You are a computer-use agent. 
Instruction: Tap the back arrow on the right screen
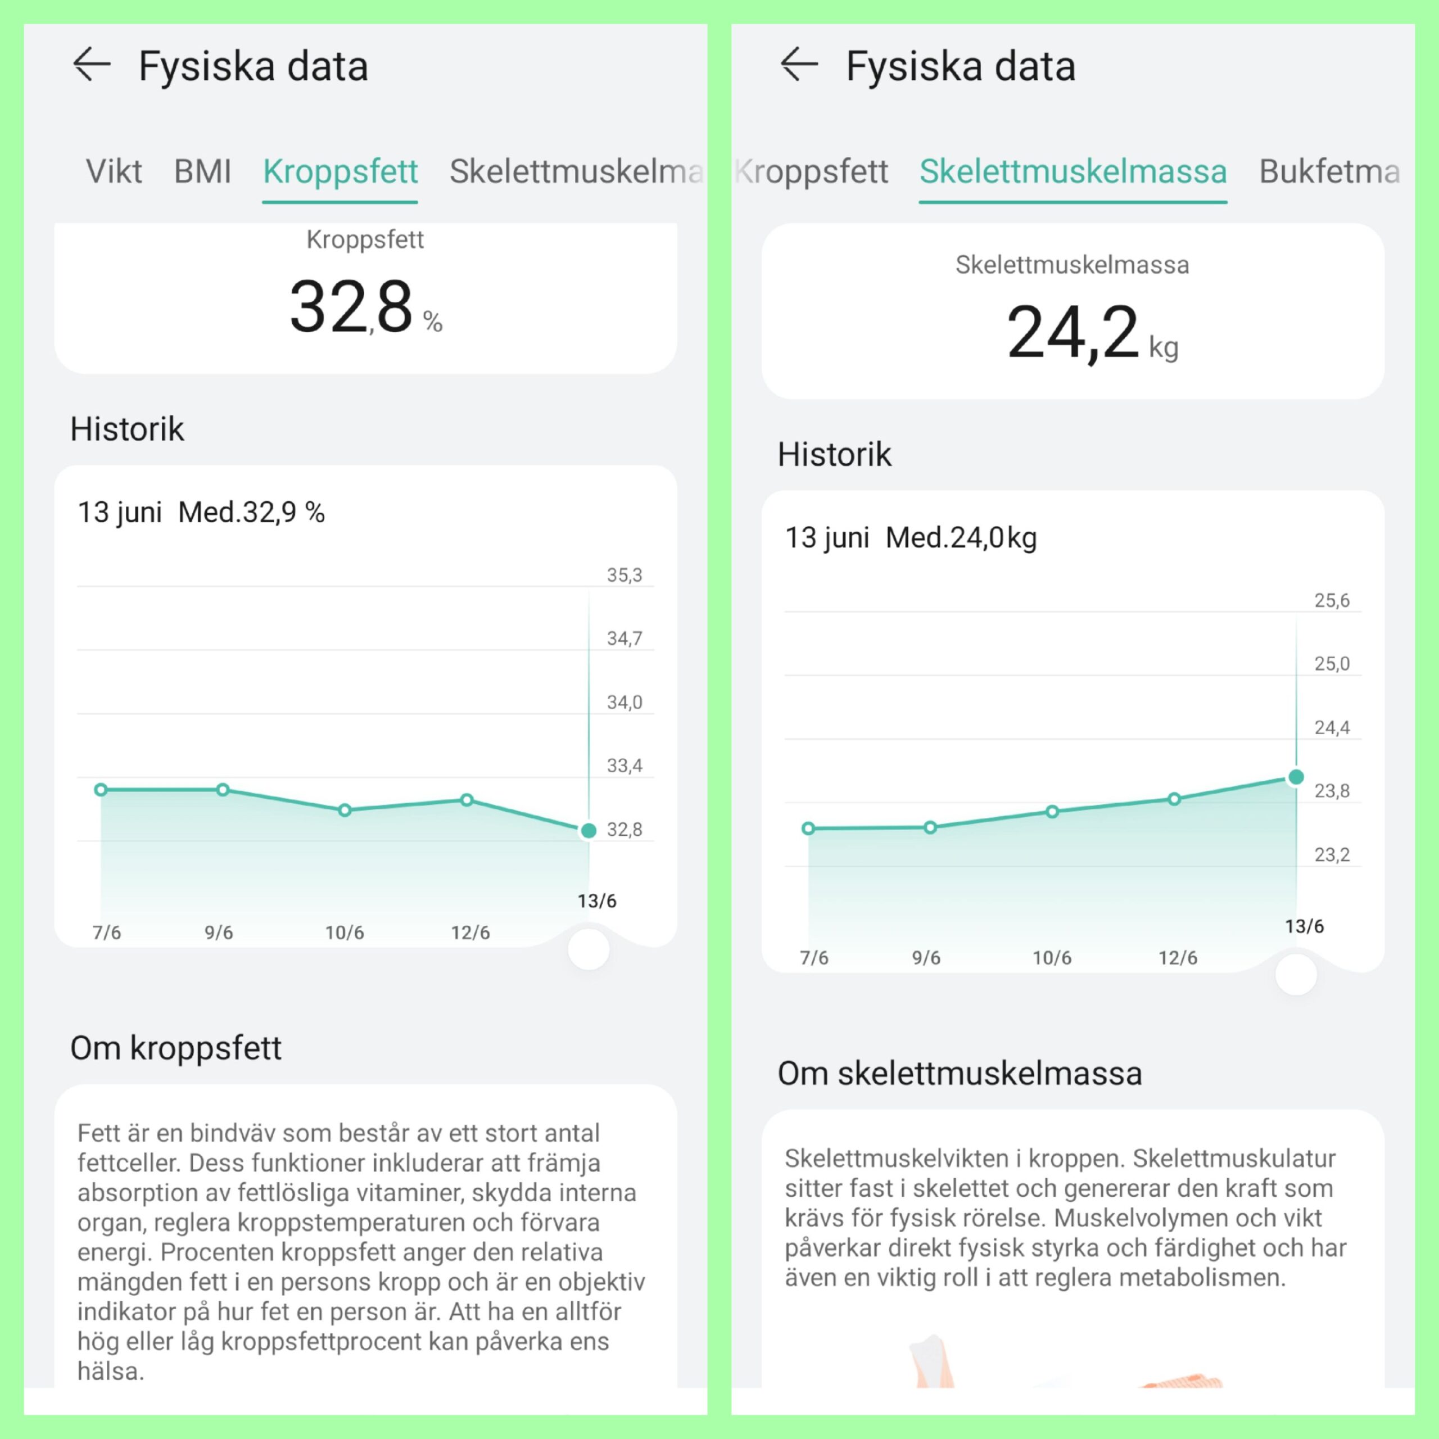[x=799, y=65]
